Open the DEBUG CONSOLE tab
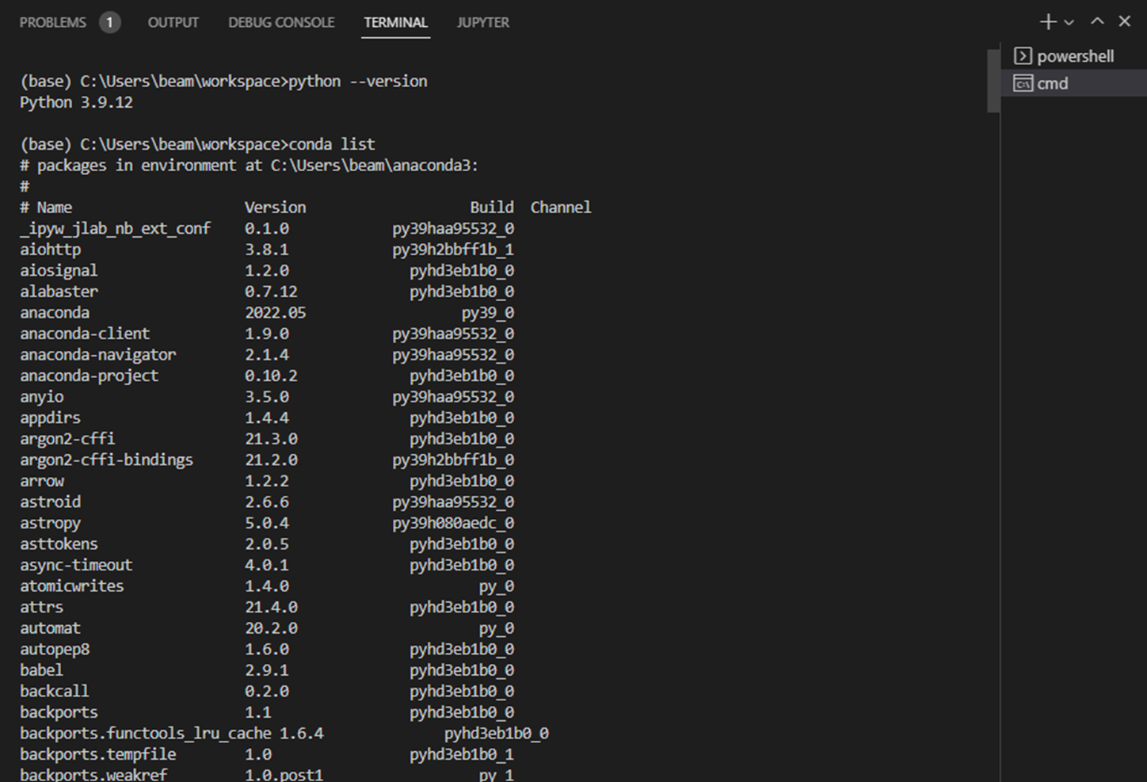 click(x=281, y=22)
